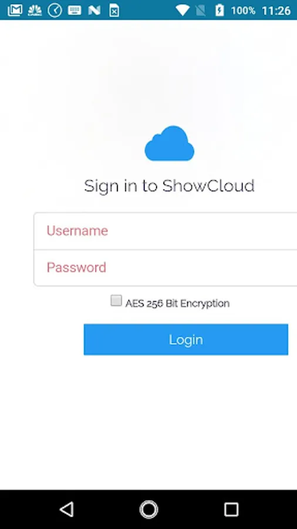Image resolution: width=297 pixels, height=529 pixels.
Task: Click the AES 256 Bit Encryption label
Action: point(177,304)
